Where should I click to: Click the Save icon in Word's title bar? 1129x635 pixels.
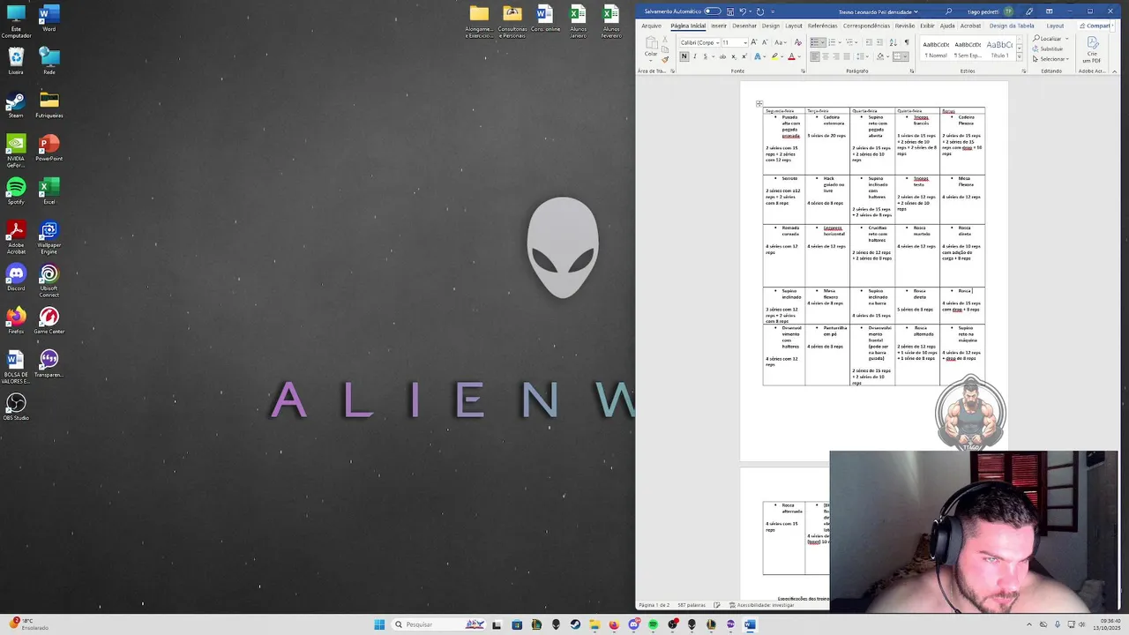pyautogui.click(x=730, y=11)
